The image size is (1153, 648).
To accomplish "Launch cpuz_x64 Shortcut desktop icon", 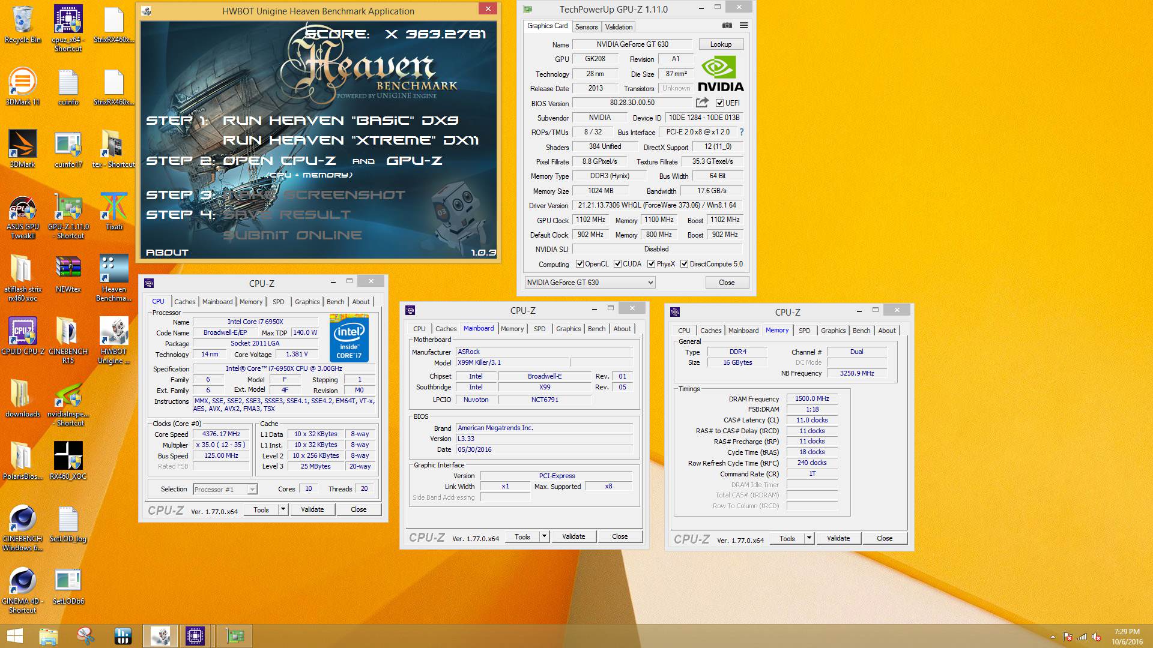I will point(68,28).
